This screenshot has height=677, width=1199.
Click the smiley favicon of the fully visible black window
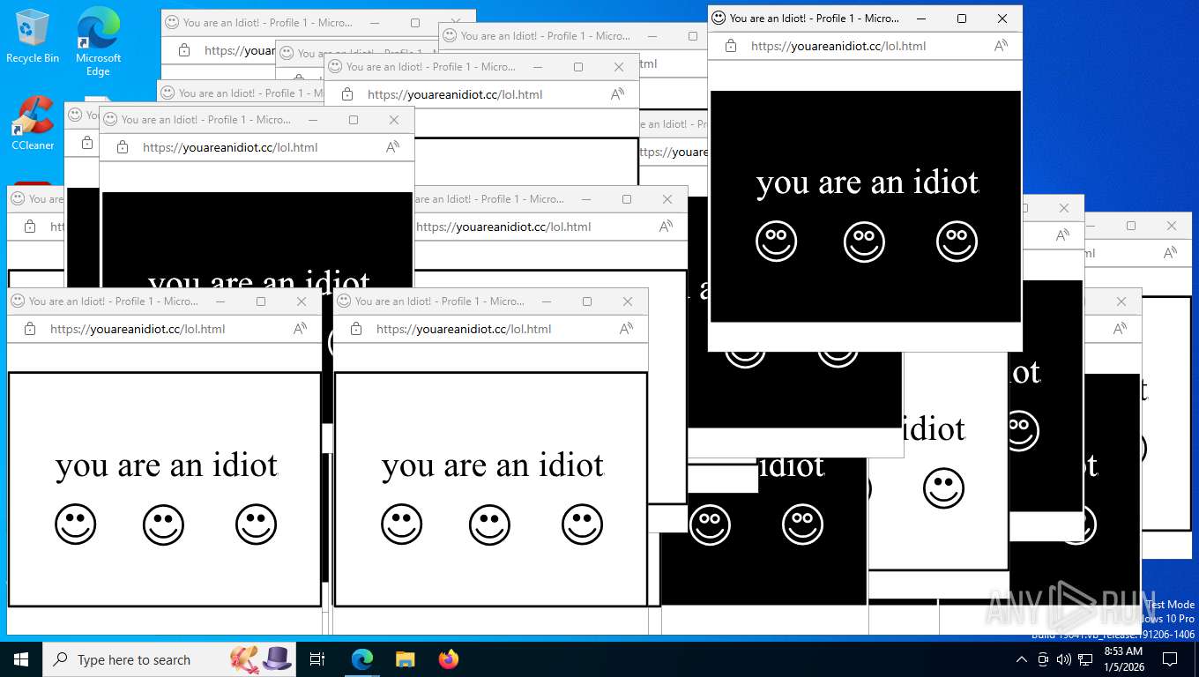719,18
